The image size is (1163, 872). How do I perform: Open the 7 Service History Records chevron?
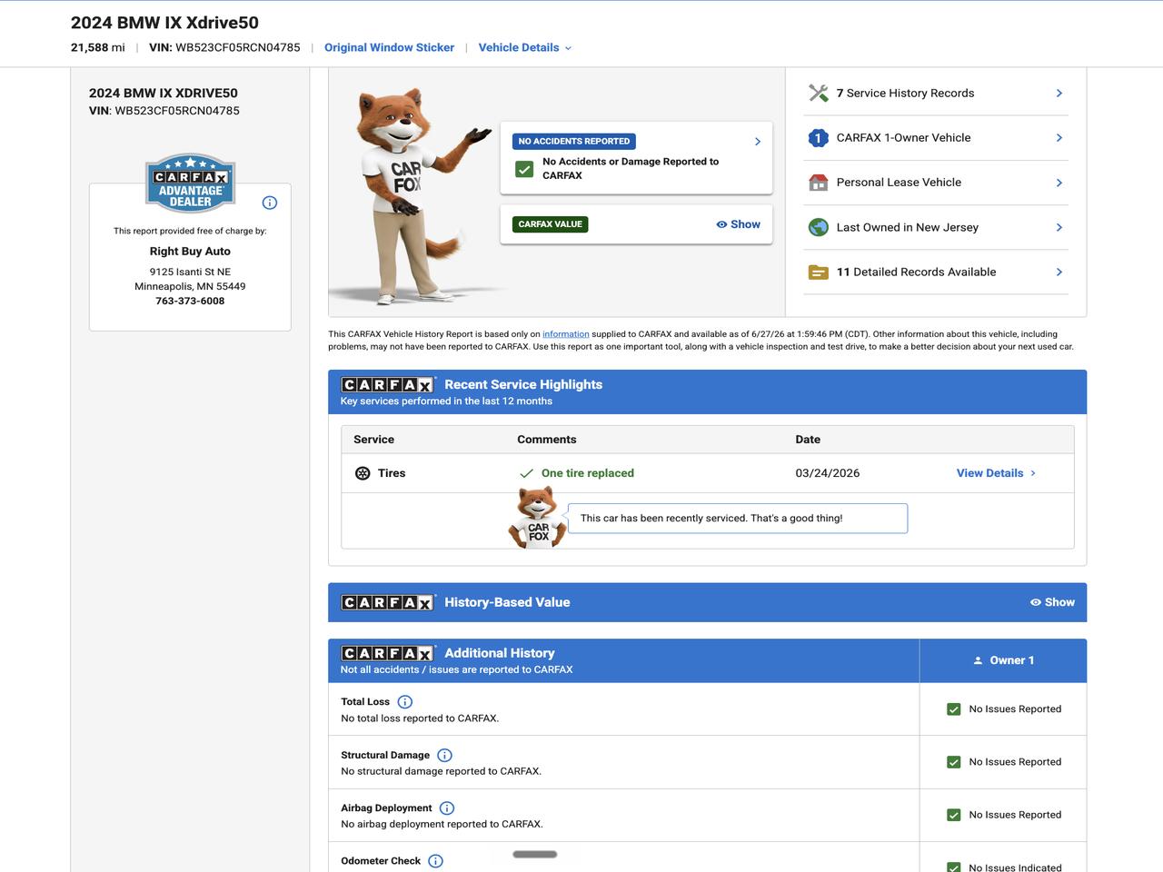tap(1059, 93)
